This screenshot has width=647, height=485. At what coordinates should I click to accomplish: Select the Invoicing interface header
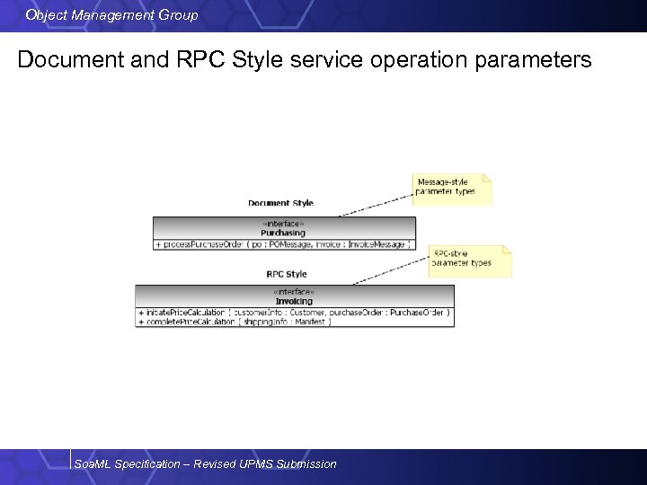point(295,296)
